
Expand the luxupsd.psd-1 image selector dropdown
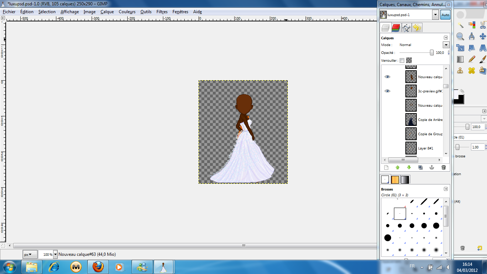[435, 15]
